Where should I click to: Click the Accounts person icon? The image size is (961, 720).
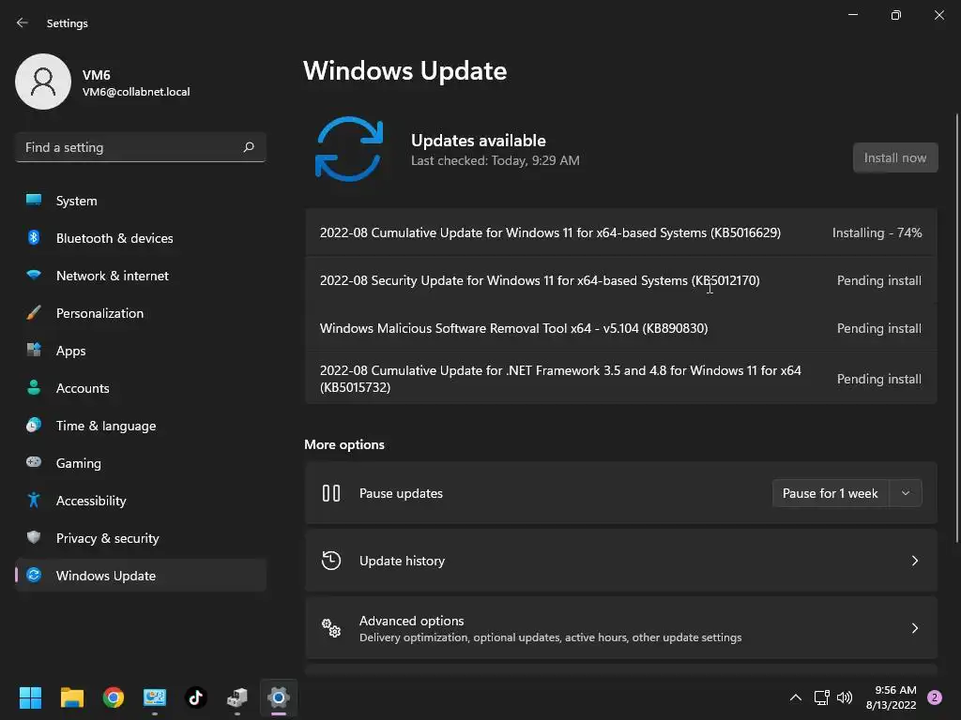34,387
